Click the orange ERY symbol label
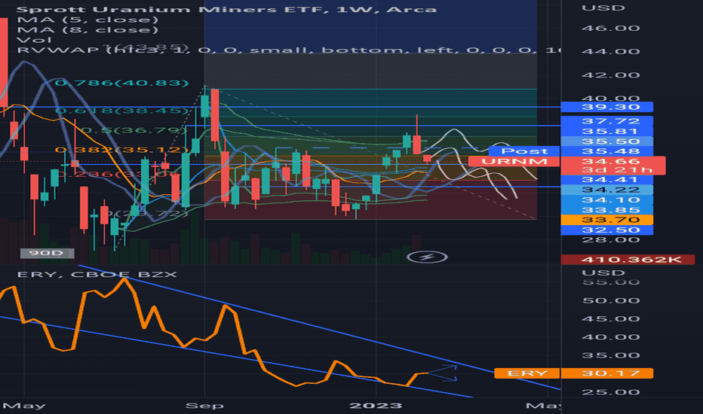 [x=526, y=373]
